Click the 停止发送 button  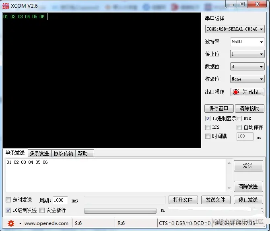click(x=248, y=200)
